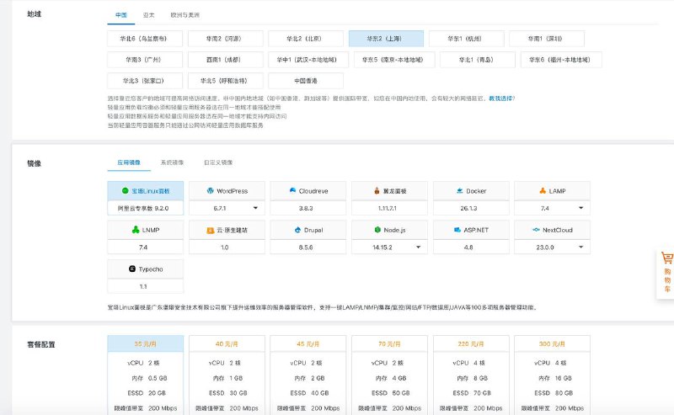Choose region 华东1（杭州）
The width and height of the screenshot is (674, 415).
coord(467,39)
